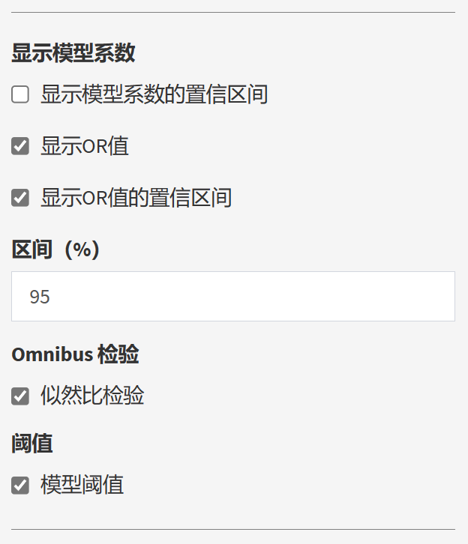Click the 显示模型系数 section heading
This screenshot has height=544, width=468.
(x=73, y=53)
